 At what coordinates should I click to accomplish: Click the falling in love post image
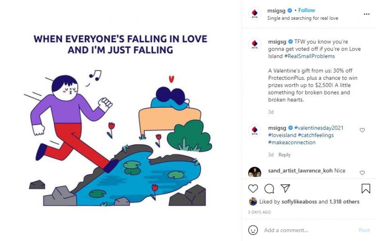point(120,121)
